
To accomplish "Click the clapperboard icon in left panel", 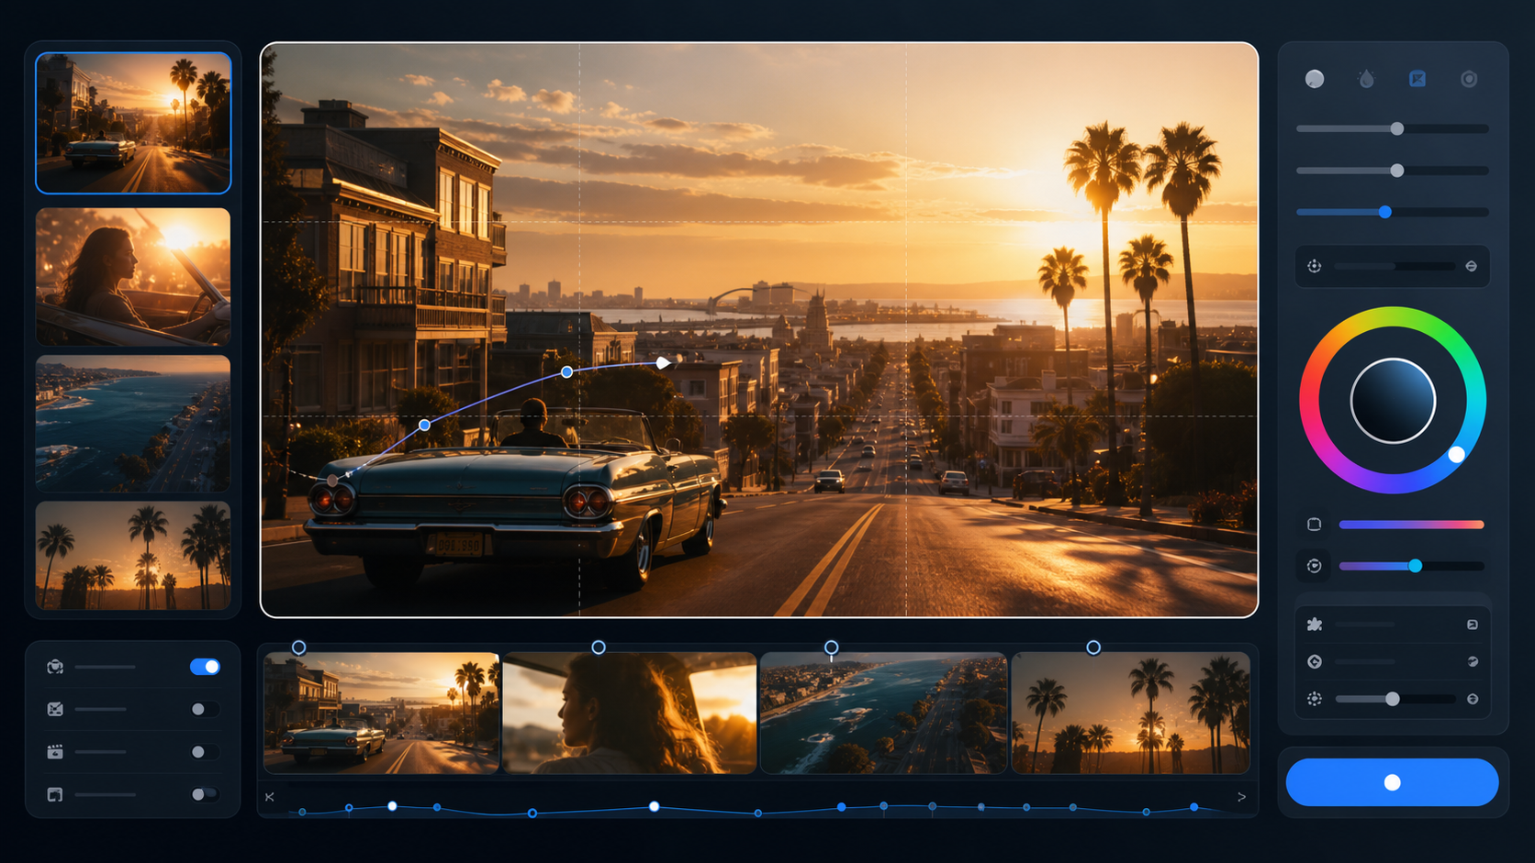I will pos(55,752).
